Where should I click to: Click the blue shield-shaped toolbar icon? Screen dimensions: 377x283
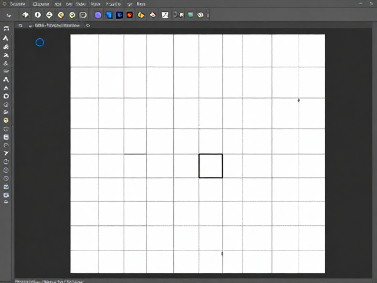(x=109, y=15)
